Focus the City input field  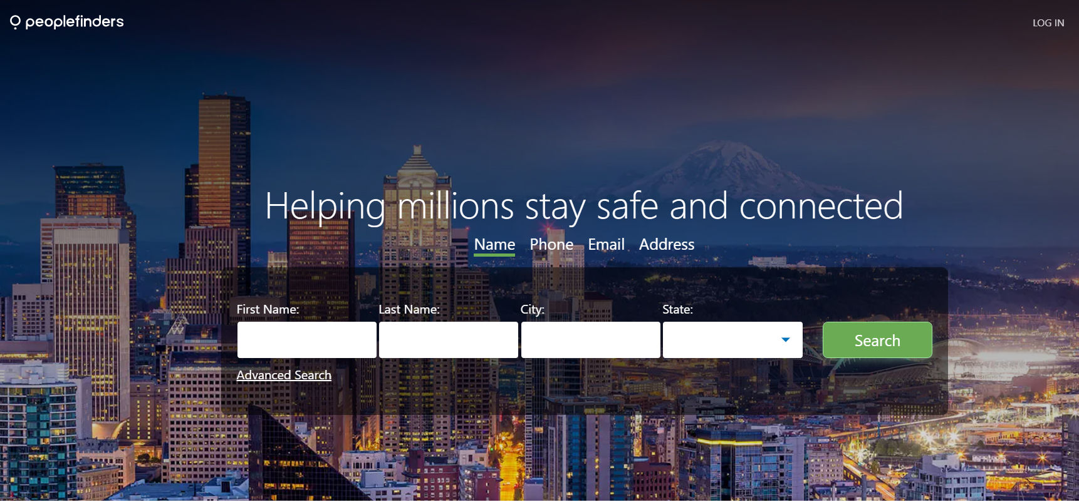(591, 340)
